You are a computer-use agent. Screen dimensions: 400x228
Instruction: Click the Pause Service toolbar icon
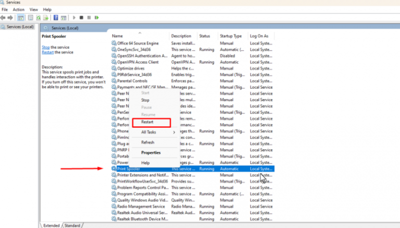(x=89, y=18)
